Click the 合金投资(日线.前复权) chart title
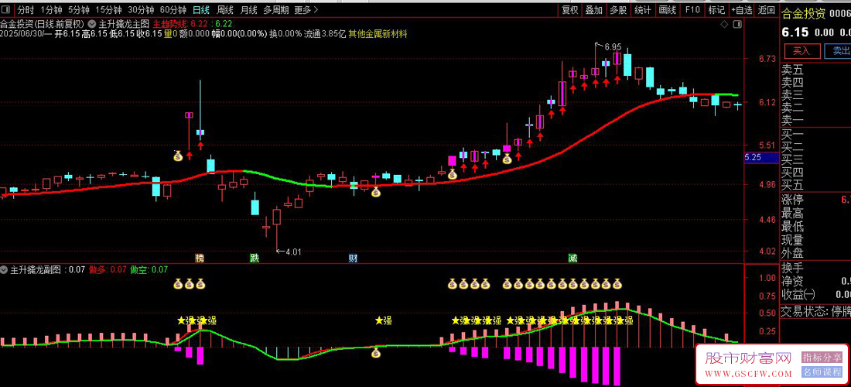 point(43,24)
